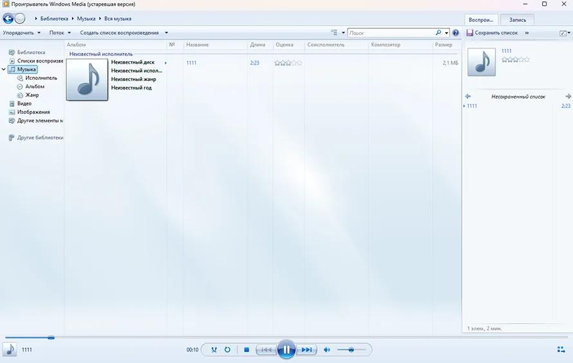This screenshot has width=573, height=363.
Task: Open the list options checkmark icon
Action: pos(563,33)
